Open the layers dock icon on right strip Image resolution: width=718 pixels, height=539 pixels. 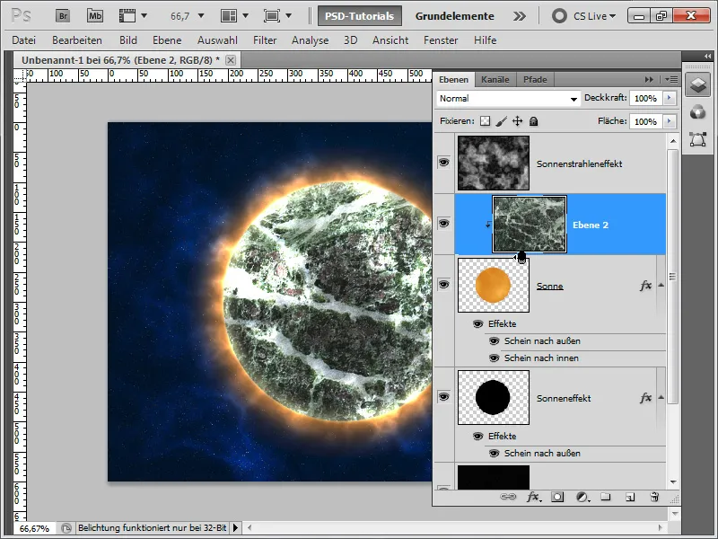[x=698, y=85]
